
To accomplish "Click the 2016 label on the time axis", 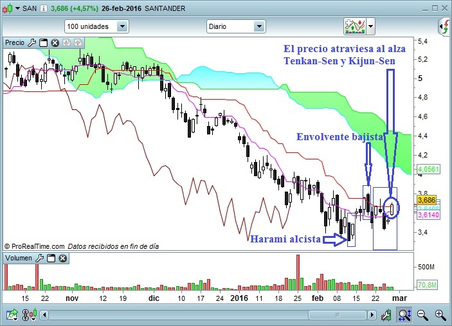I will (x=239, y=298).
